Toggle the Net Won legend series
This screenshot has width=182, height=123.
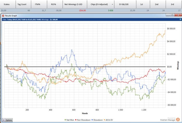click(x=69, y=120)
